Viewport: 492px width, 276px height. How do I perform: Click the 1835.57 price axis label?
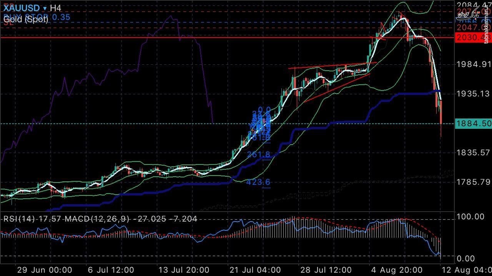pyautogui.click(x=474, y=153)
